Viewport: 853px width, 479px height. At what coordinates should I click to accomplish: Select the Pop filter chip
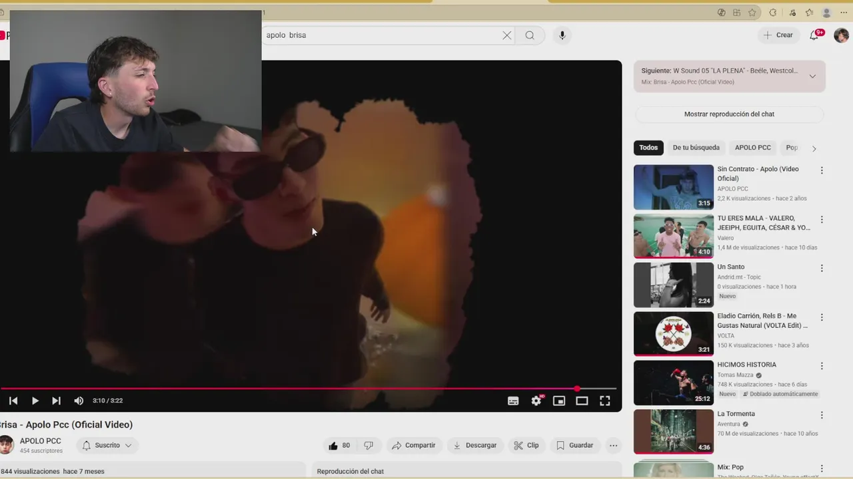click(792, 148)
